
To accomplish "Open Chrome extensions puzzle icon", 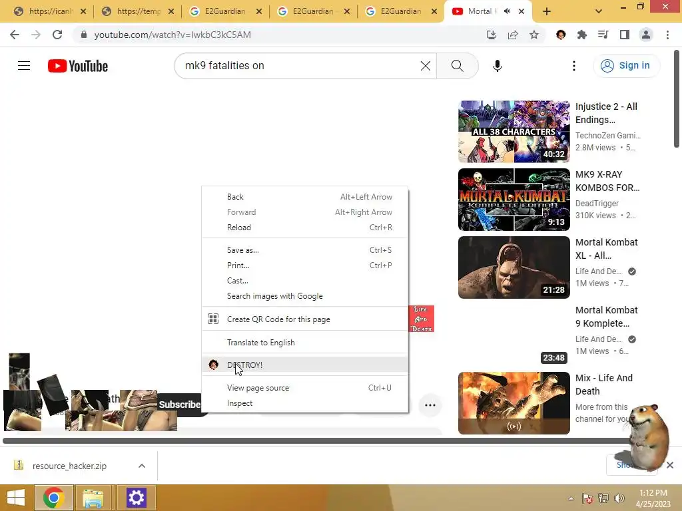I will click(x=582, y=35).
